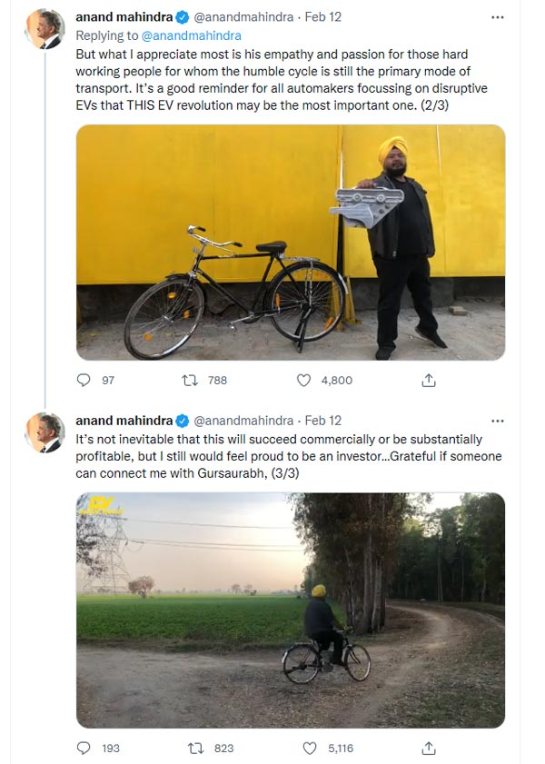
Task: Reply to the second tweet (193 replies)
Action: tap(84, 748)
